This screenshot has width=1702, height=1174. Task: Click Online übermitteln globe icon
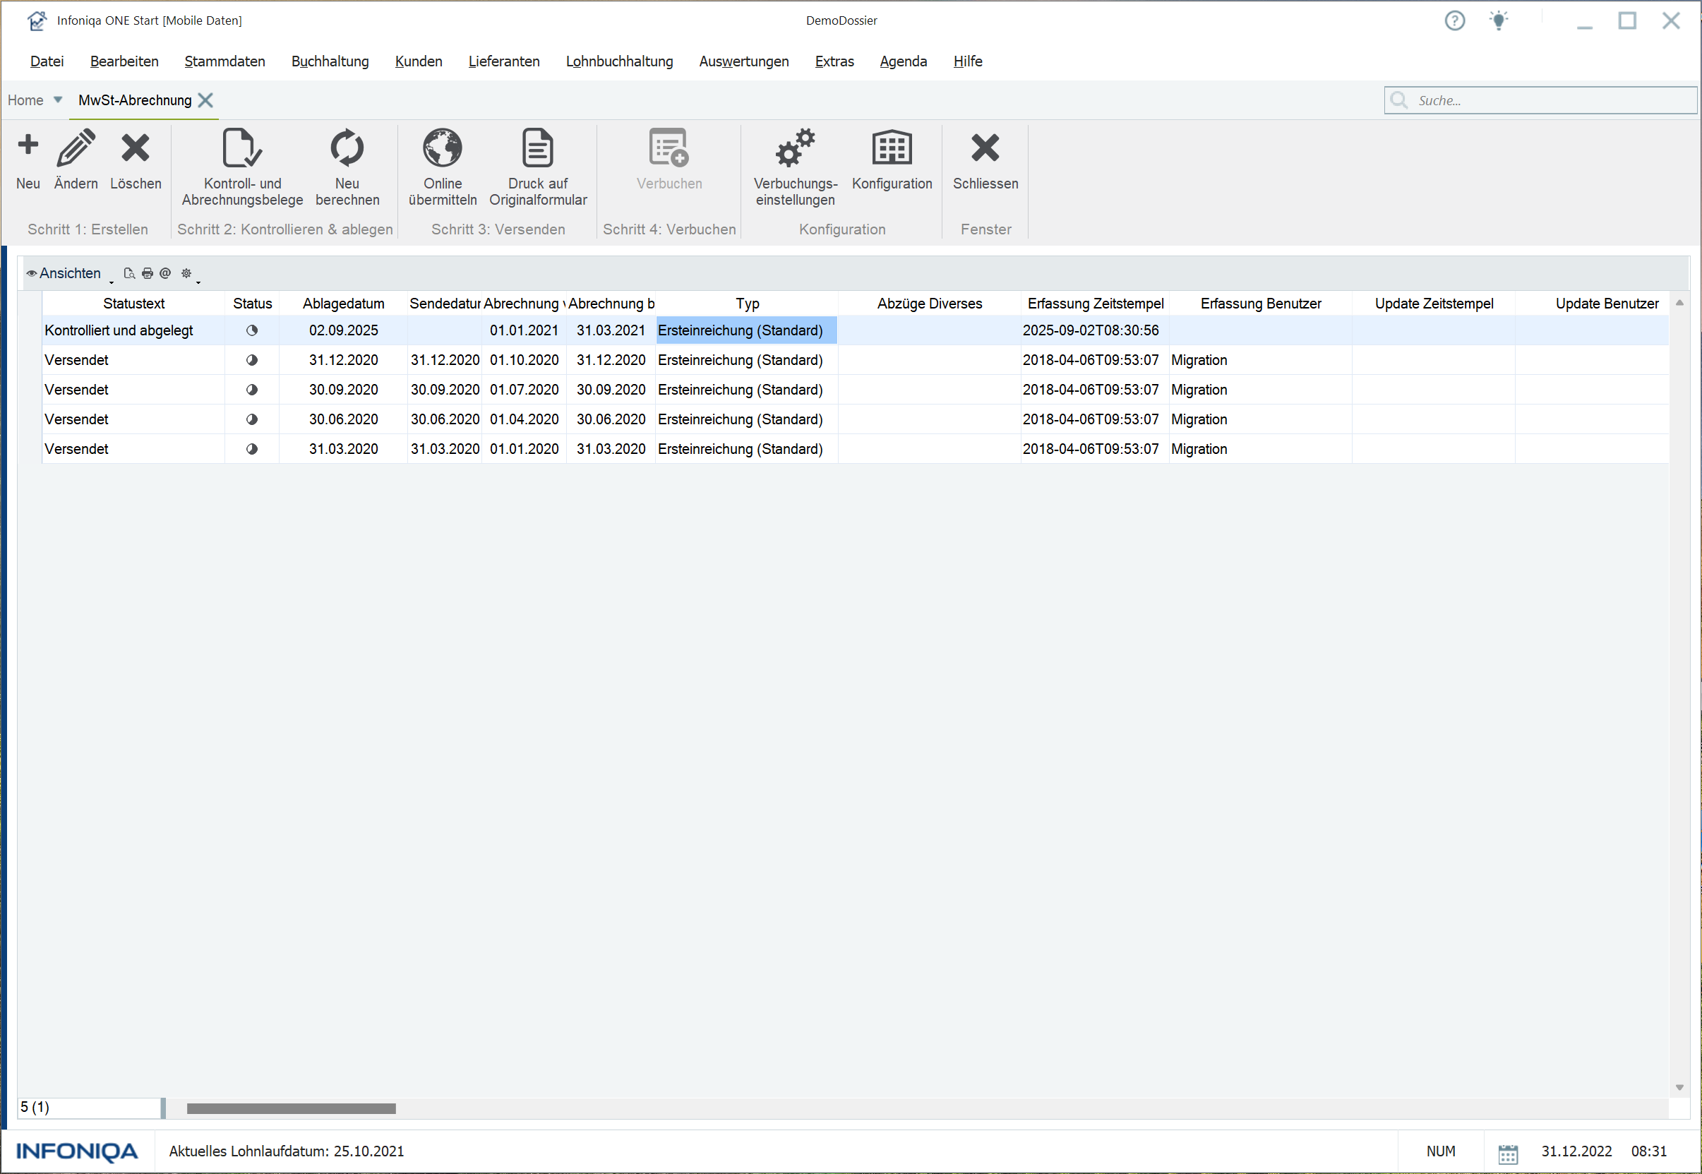[x=442, y=148]
